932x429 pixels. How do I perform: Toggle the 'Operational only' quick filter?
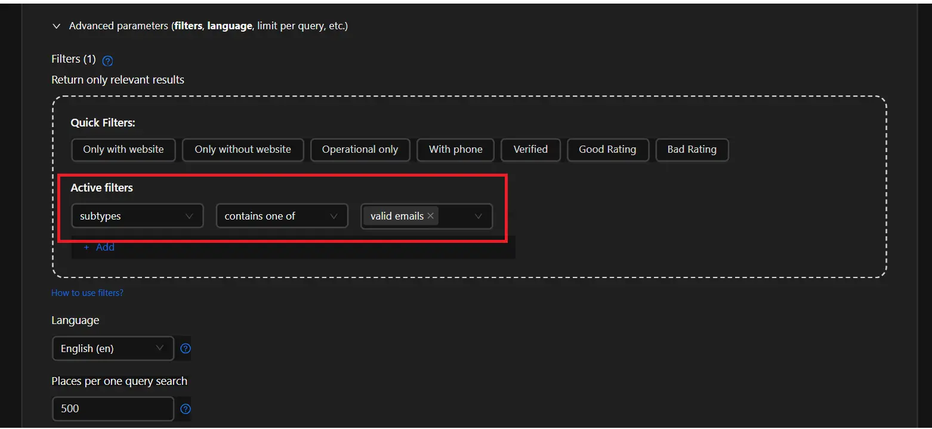click(360, 150)
